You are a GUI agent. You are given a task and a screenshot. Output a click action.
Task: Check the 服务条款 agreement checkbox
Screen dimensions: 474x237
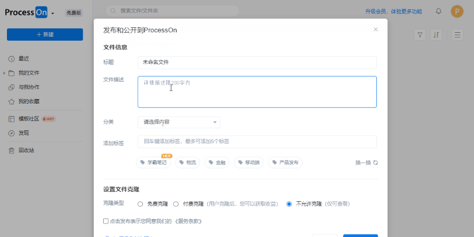[106, 221]
